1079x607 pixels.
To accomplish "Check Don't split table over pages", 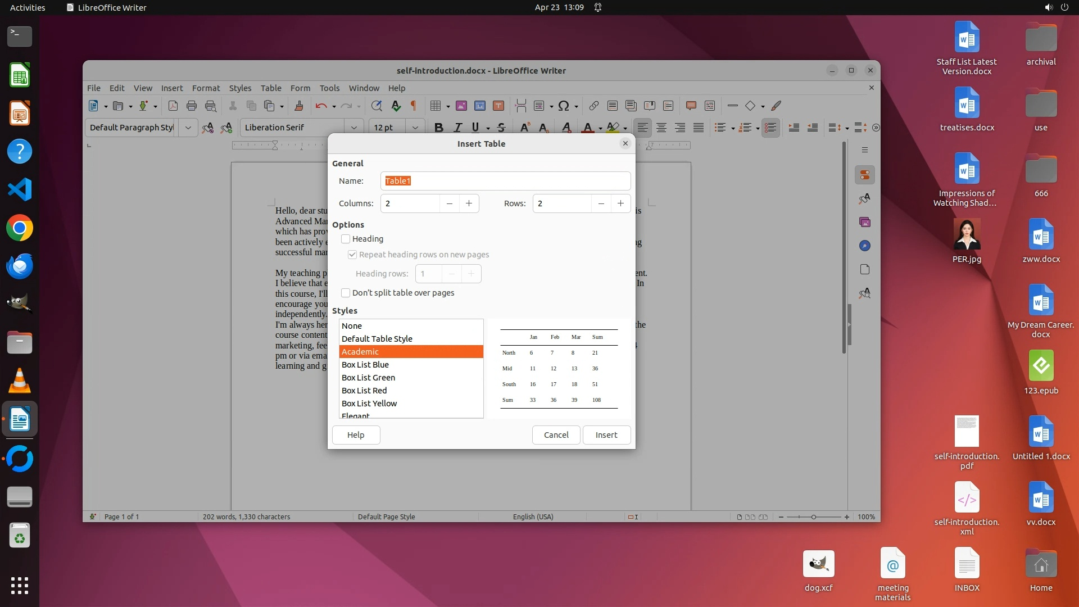I will [346, 293].
